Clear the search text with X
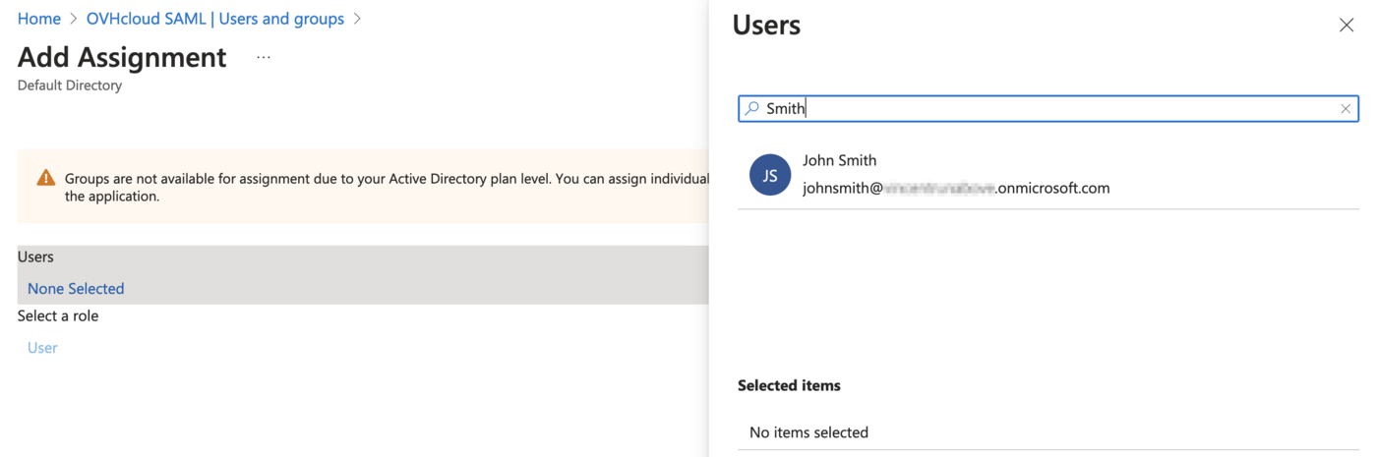The width and height of the screenshot is (1377, 457). tap(1346, 108)
